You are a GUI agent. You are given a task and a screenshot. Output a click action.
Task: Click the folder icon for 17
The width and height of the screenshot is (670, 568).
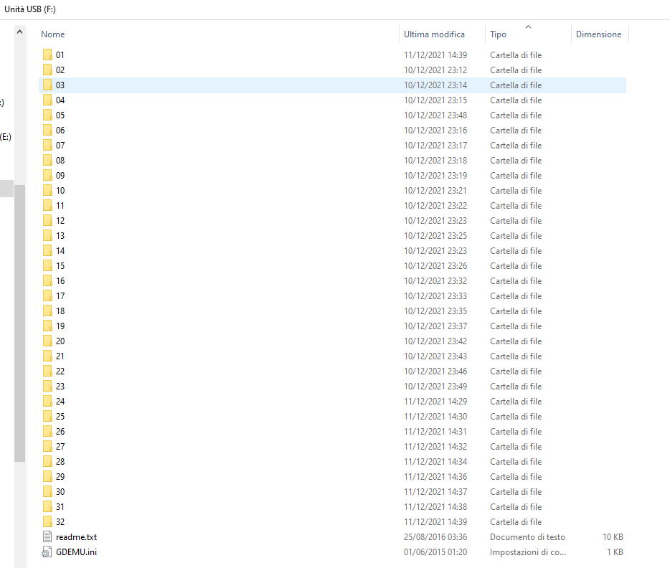tap(47, 295)
